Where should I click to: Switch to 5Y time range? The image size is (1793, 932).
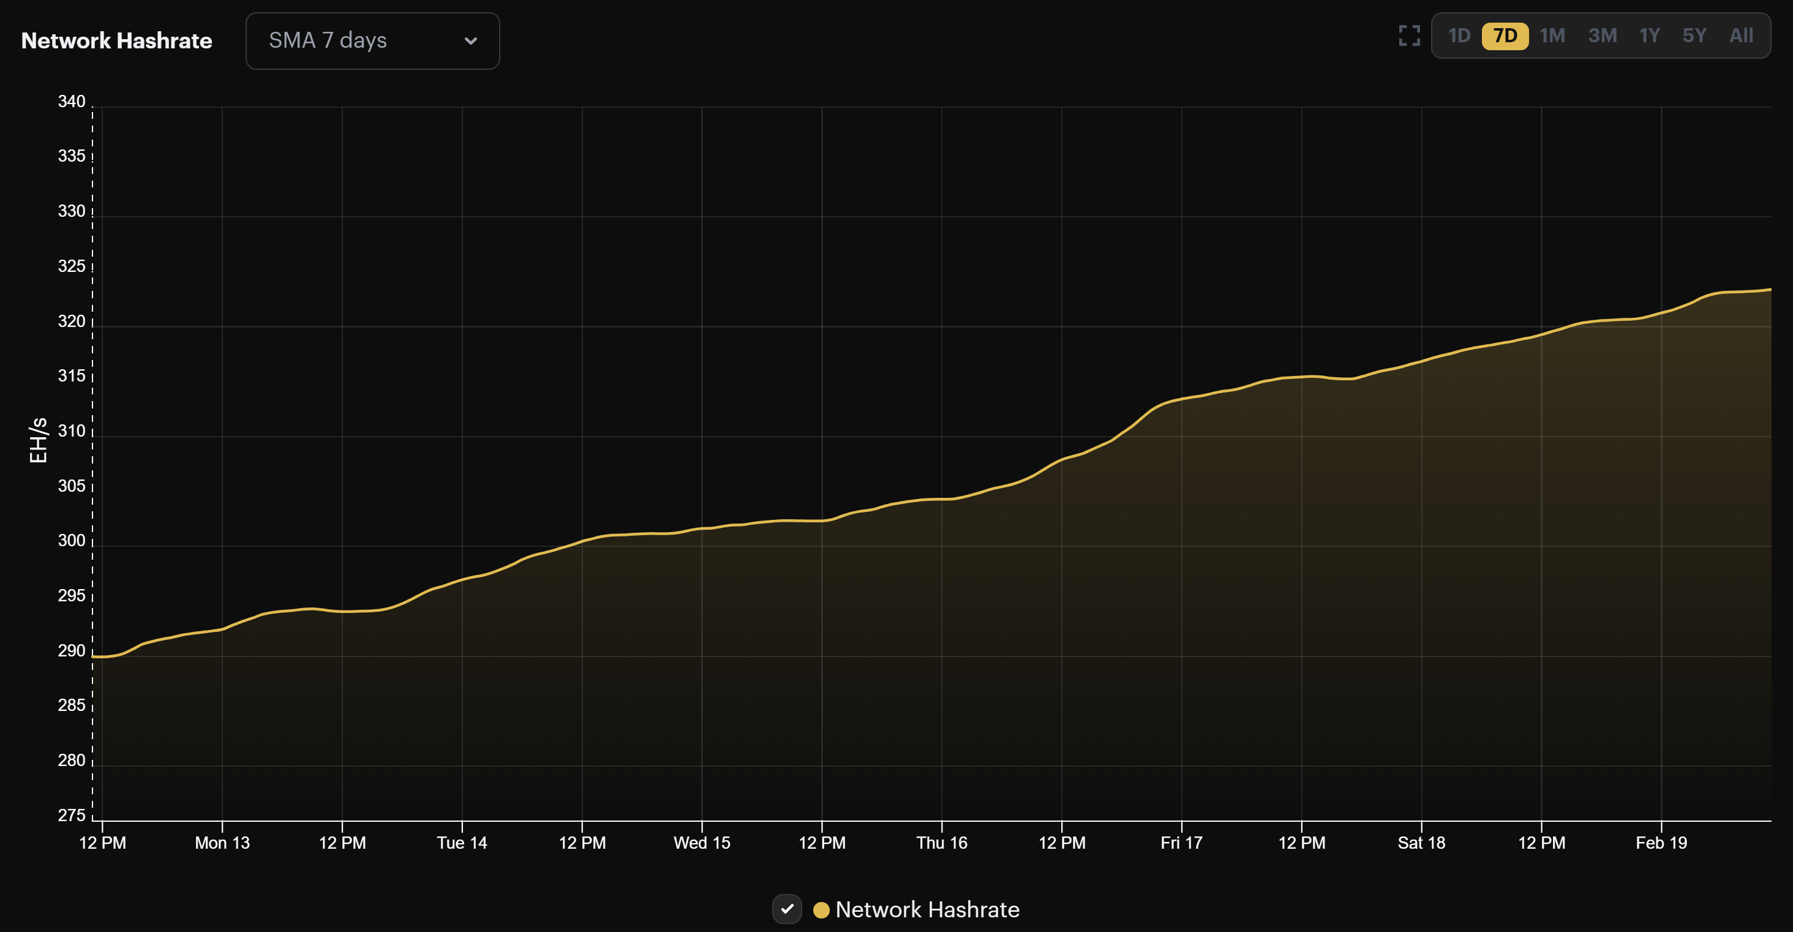pos(1694,36)
